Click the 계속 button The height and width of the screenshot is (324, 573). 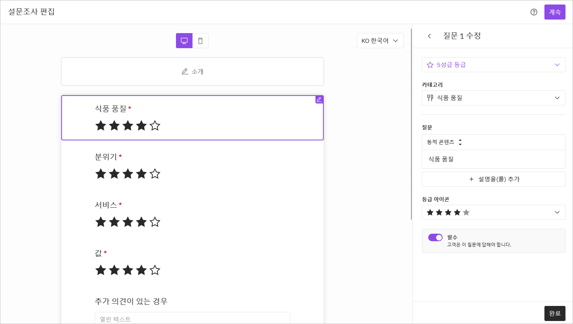coord(555,12)
